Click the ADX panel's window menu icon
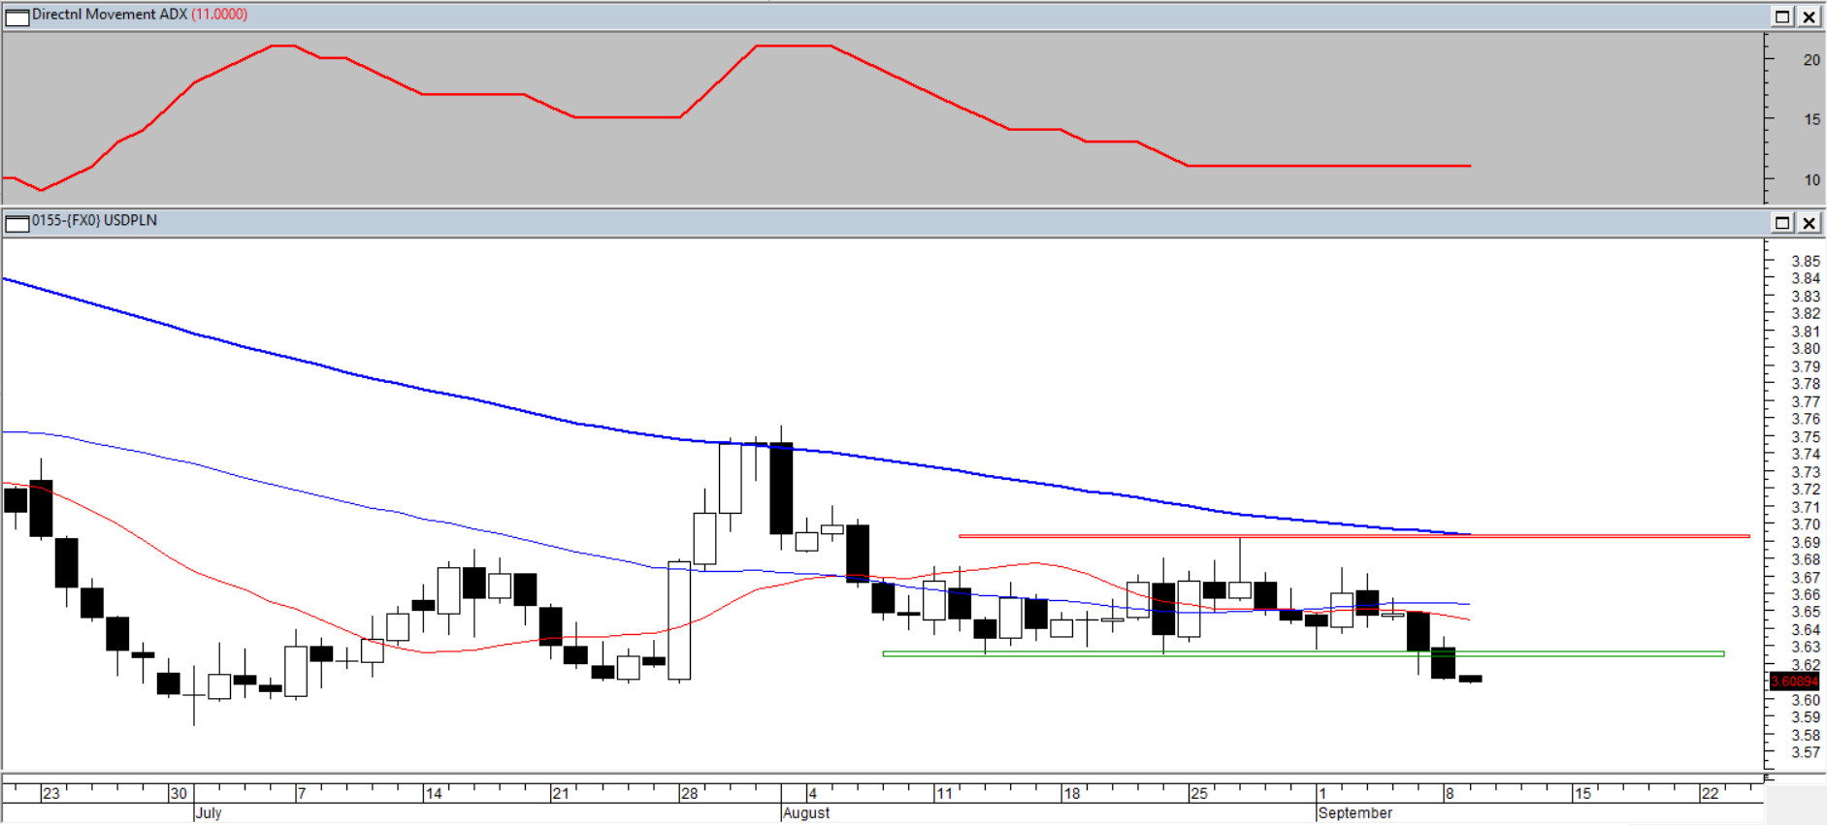 (17, 16)
